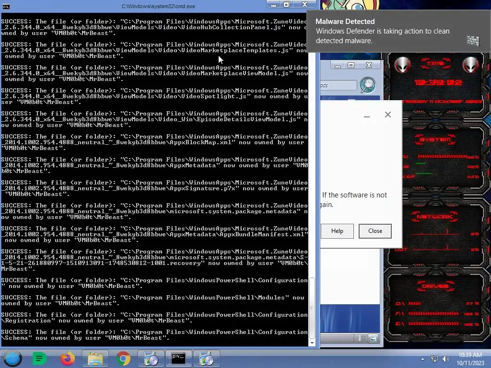Click the left alien head widget icon

click(402, 65)
